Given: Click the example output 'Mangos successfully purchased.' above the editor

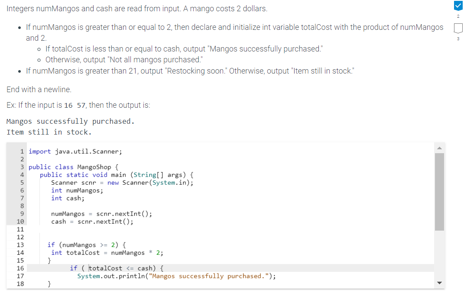Looking at the screenshot, I should click(71, 122).
